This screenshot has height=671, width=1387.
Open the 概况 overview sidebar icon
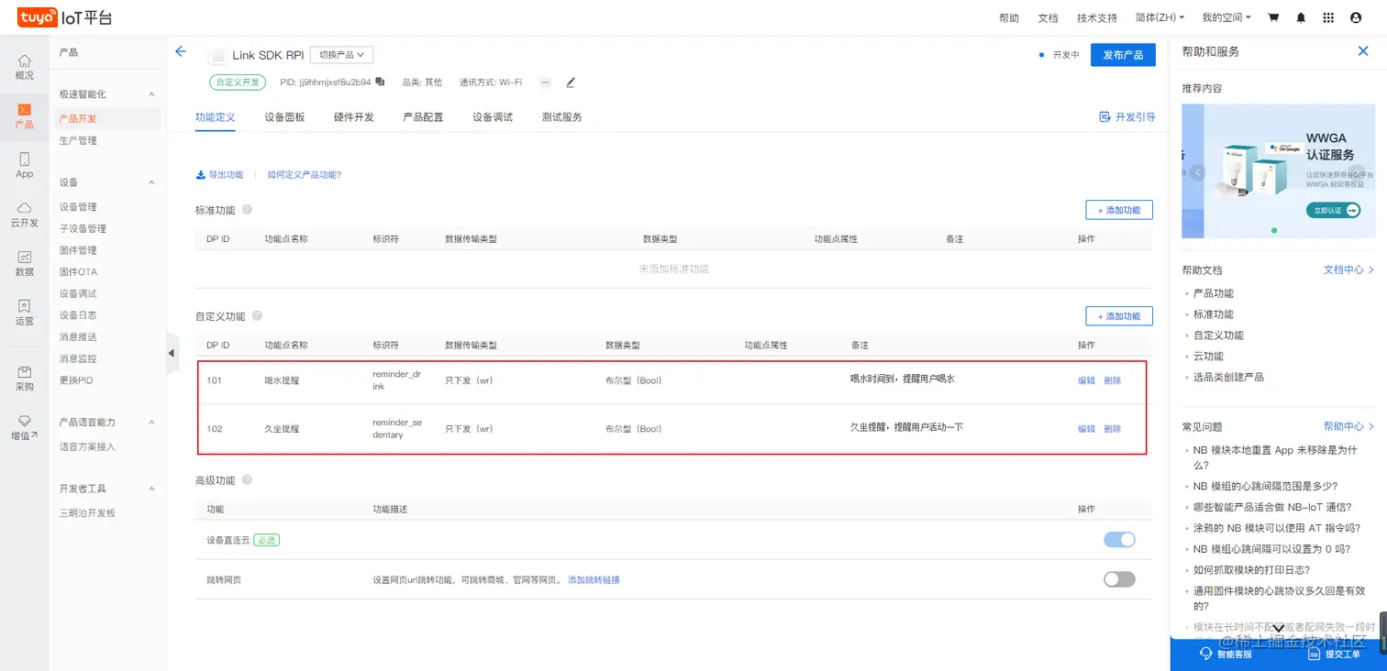click(x=24, y=67)
